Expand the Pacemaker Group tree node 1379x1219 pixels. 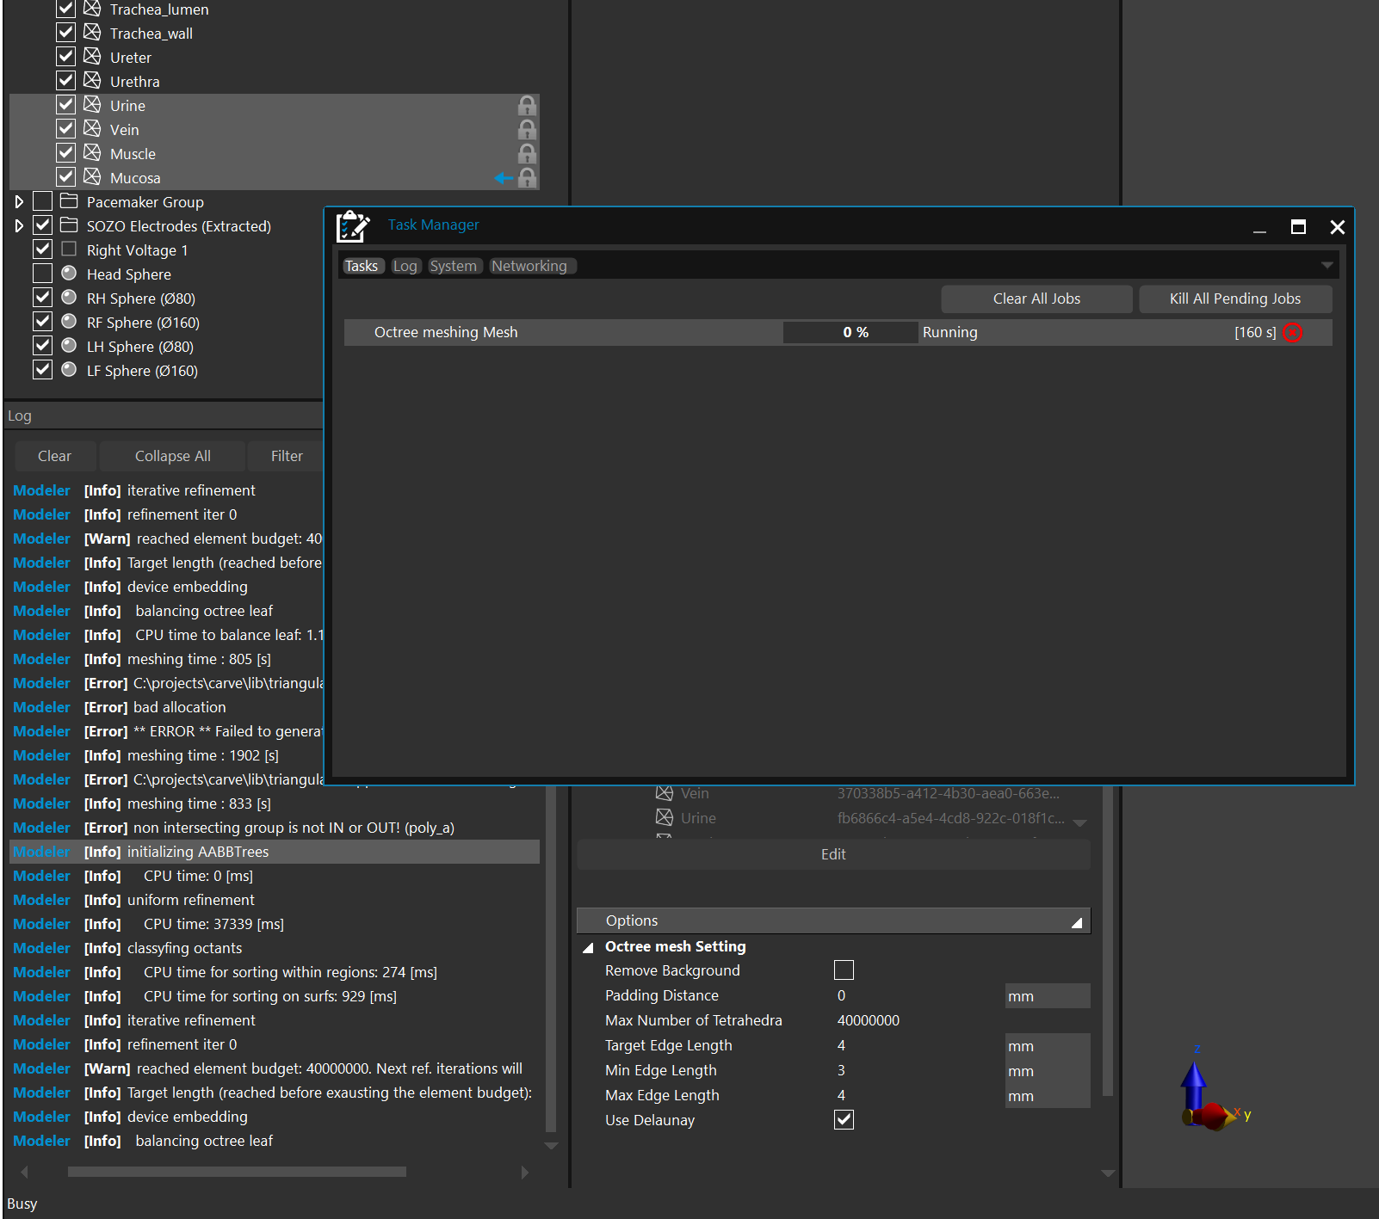pos(19,202)
